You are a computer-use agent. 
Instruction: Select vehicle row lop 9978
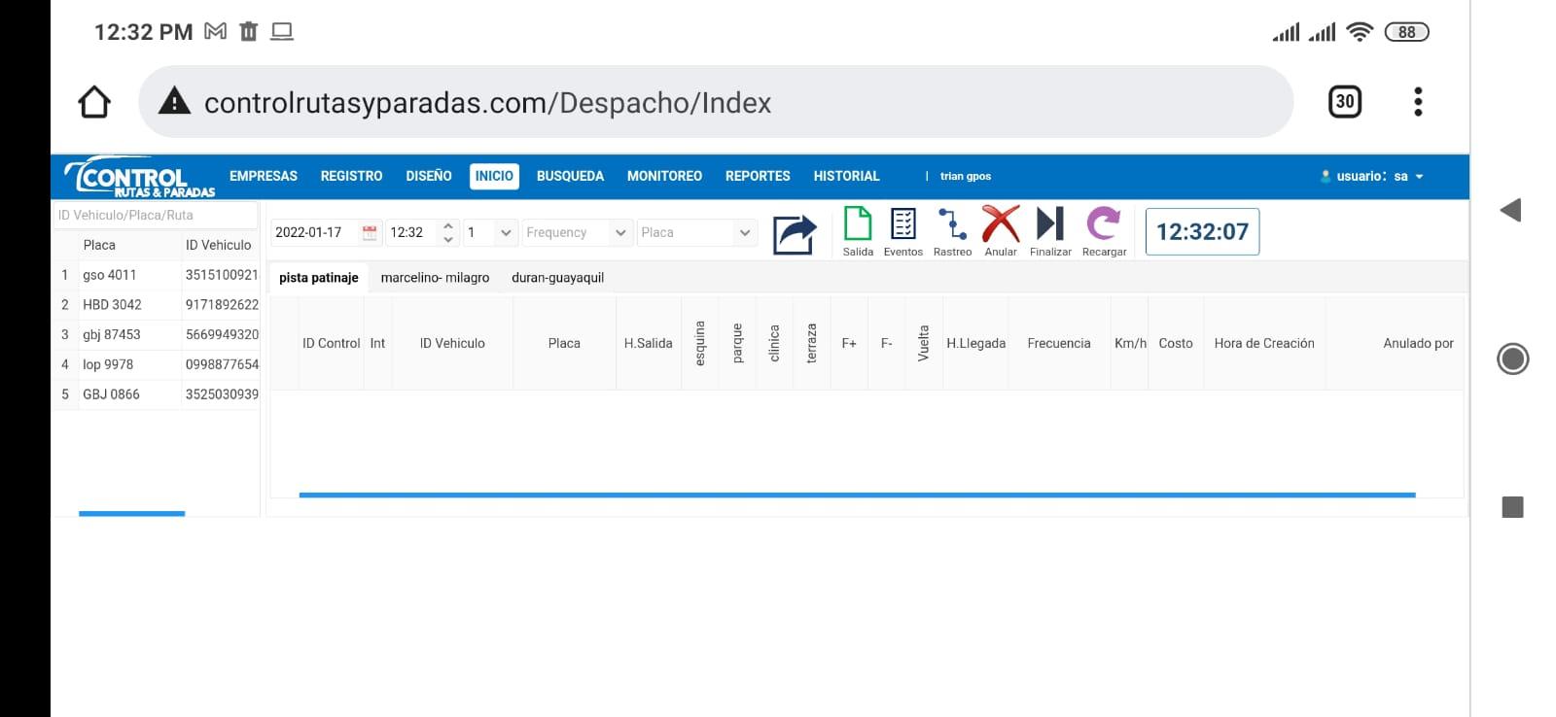click(x=156, y=364)
